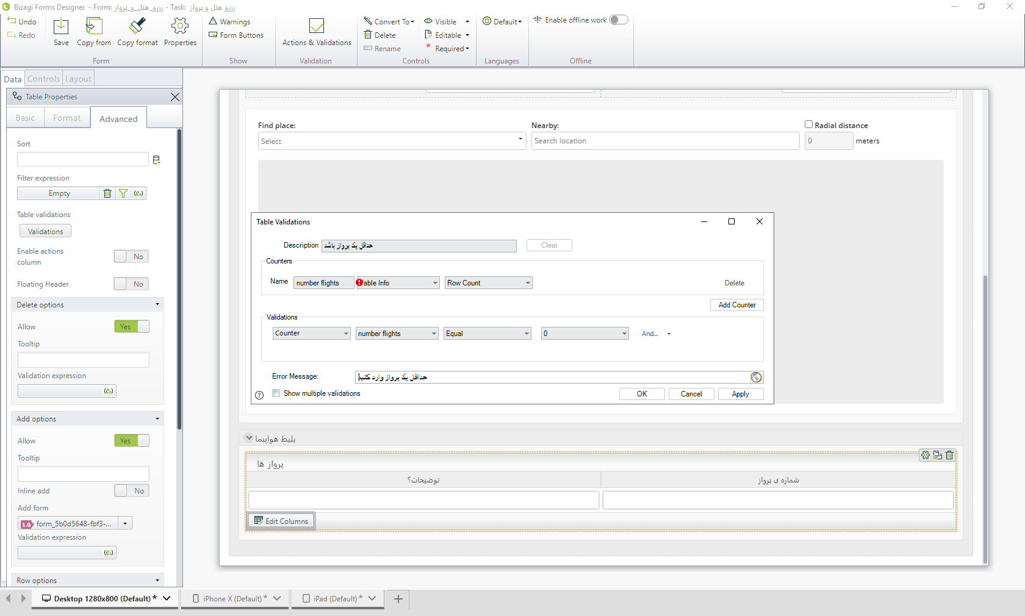Image resolution: width=1025 pixels, height=616 pixels.
Task: Click Apply in Table Validations
Action: (x=741, y=394)
